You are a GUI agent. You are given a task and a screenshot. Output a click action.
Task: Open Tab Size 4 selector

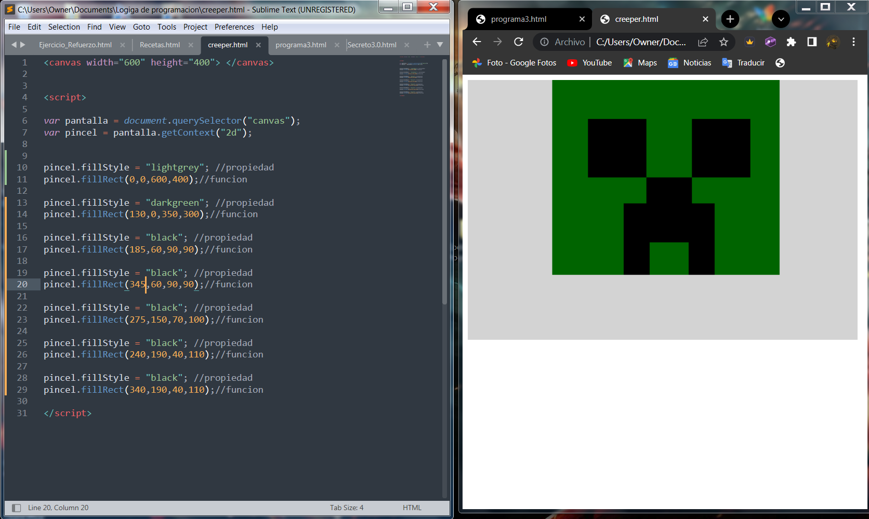pyautogui.click(x=347, y=508)
